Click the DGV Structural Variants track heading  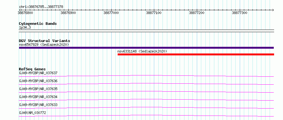click(x=45, y=41)
